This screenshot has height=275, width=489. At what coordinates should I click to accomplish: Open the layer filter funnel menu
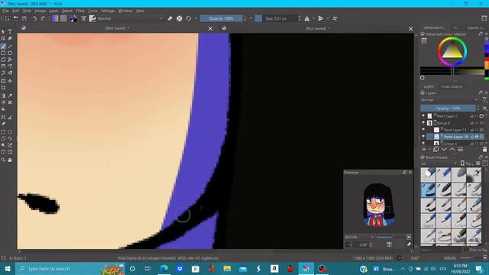coord(484,100)
